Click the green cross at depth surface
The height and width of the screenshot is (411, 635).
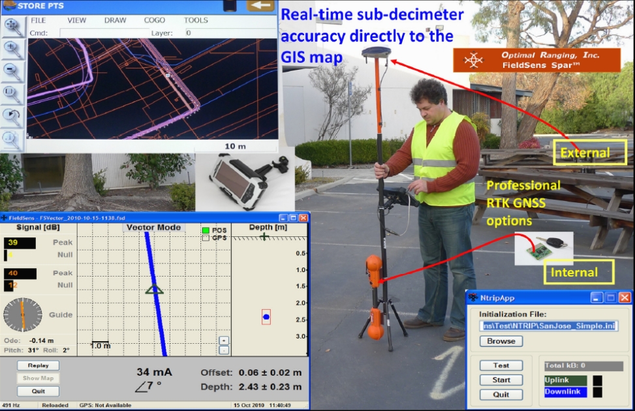click(264, 236)
